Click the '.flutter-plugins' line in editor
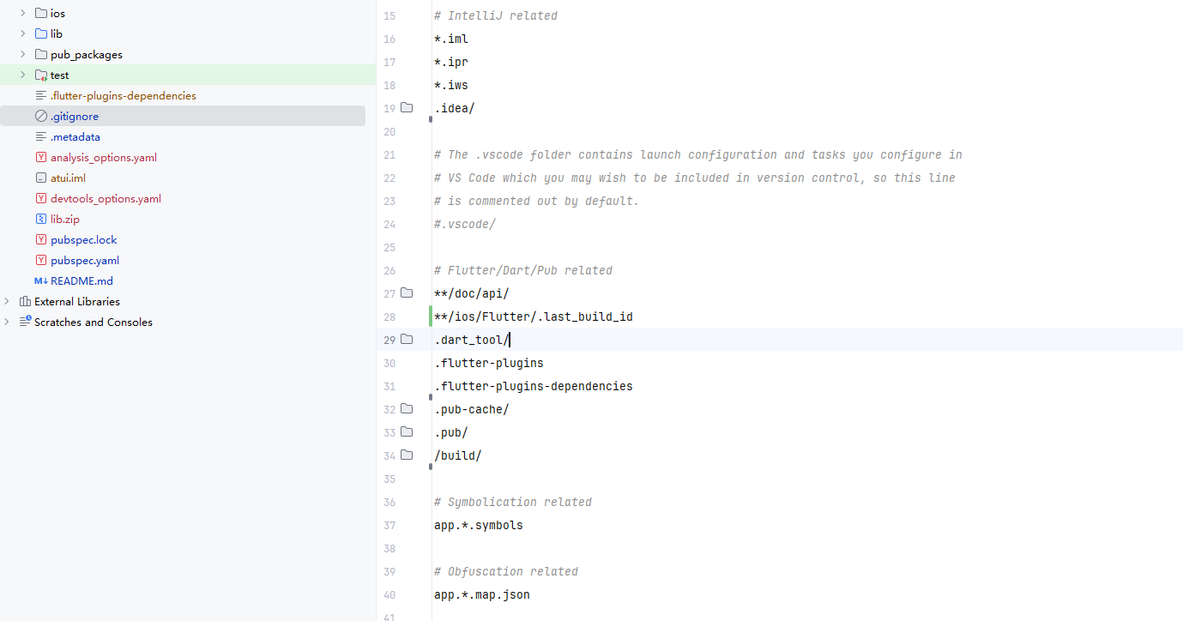The height and width of the screenshot is (621, 1183). (x=489, y=363)
